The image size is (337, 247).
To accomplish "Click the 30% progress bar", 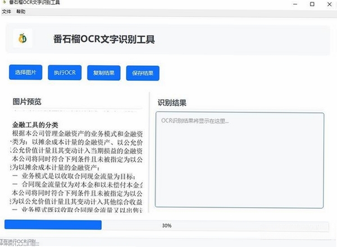I will pyautogui.click(x=167, y=226).
